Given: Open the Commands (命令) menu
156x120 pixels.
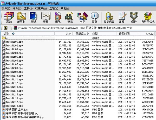Looking at the screenshot, I should [17, 9].
